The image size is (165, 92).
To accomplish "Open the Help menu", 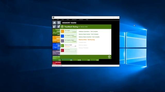I will pyautogui.click(x=87, y=19).
